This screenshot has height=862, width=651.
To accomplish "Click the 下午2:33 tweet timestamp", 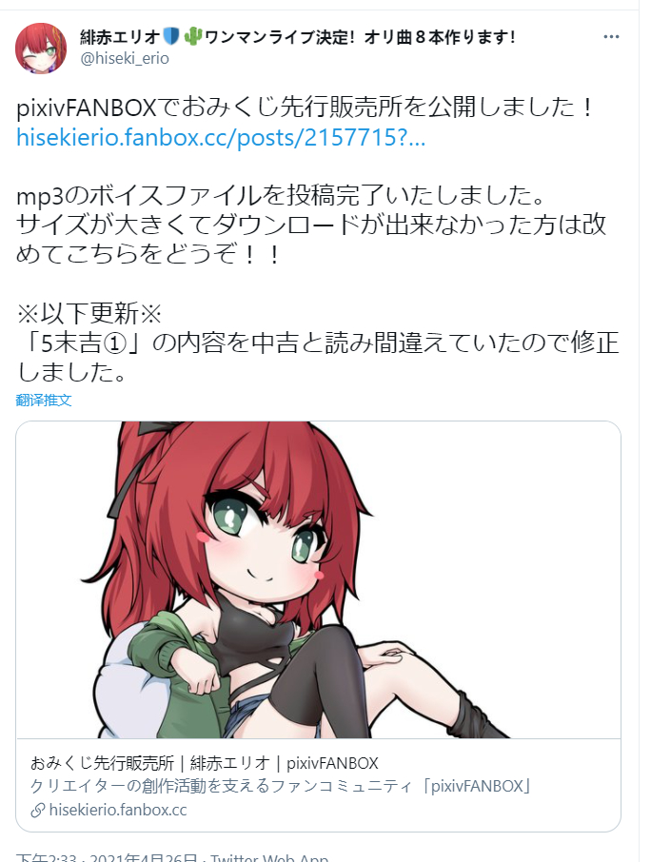I will pyautogui.click(x=47, y=857).
